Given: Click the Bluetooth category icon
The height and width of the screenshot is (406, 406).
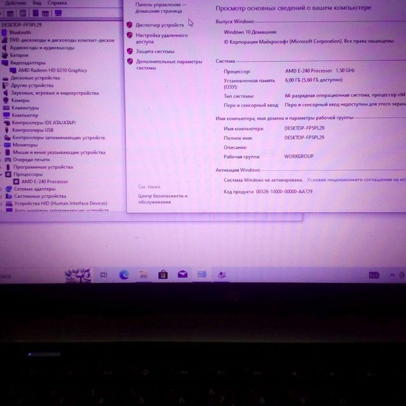Looking at the screenshot, I should click(4, 32).
